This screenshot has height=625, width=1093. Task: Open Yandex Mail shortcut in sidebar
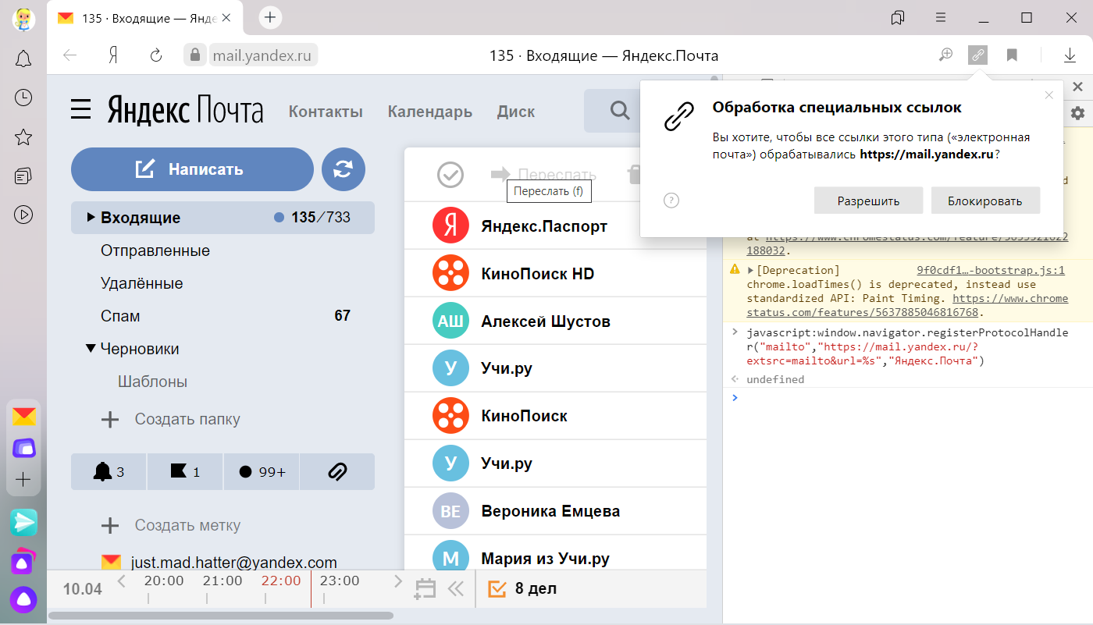pos(23,416)
